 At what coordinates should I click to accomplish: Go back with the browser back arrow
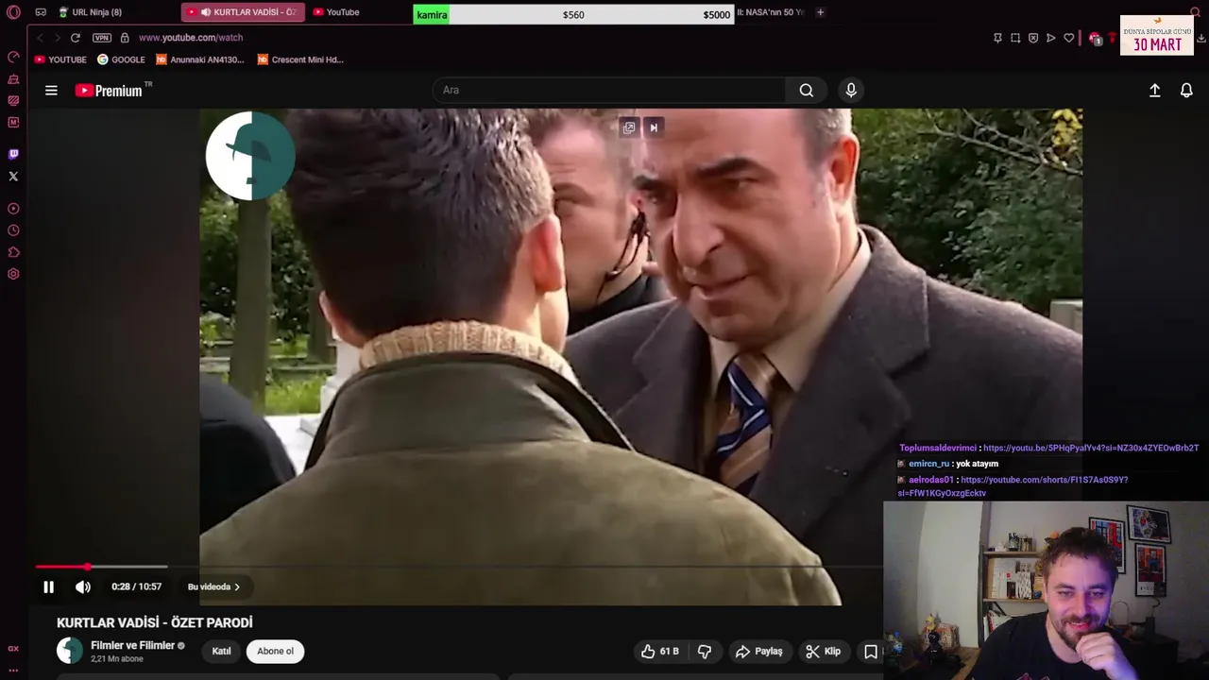click(x=40, y=38)
